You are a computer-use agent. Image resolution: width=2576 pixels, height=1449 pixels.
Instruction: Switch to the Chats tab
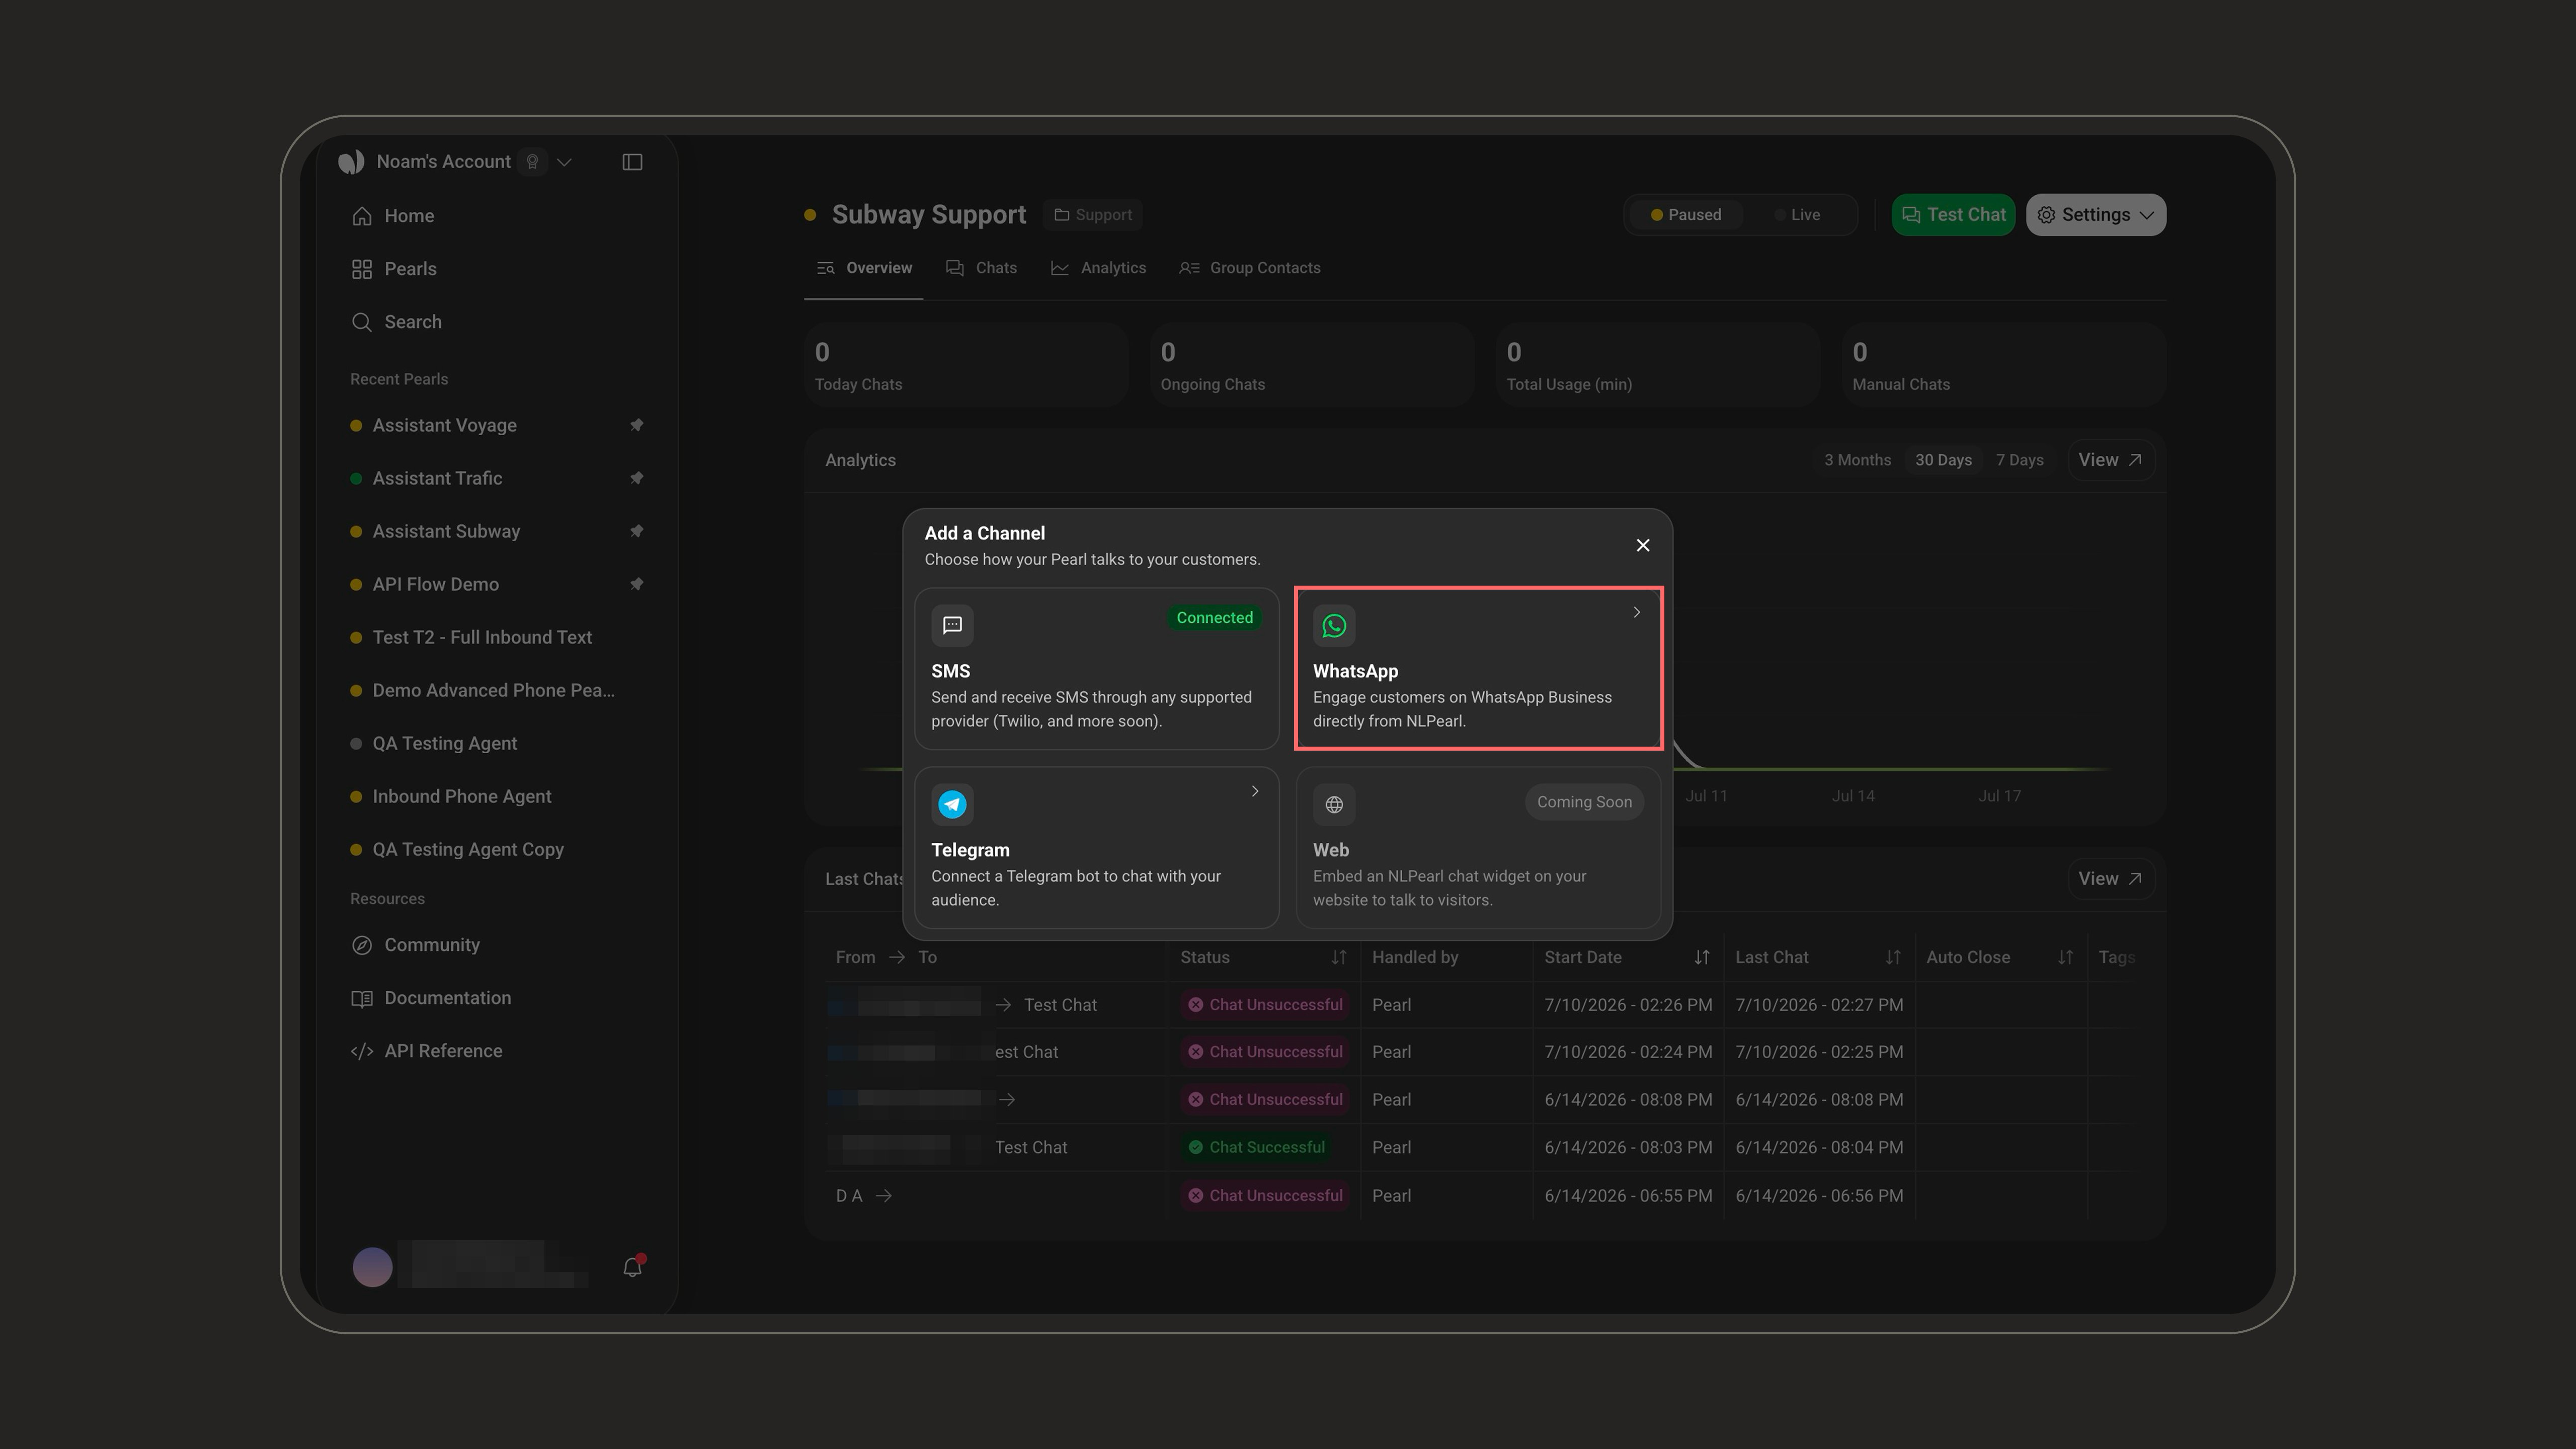coord(981,268)
